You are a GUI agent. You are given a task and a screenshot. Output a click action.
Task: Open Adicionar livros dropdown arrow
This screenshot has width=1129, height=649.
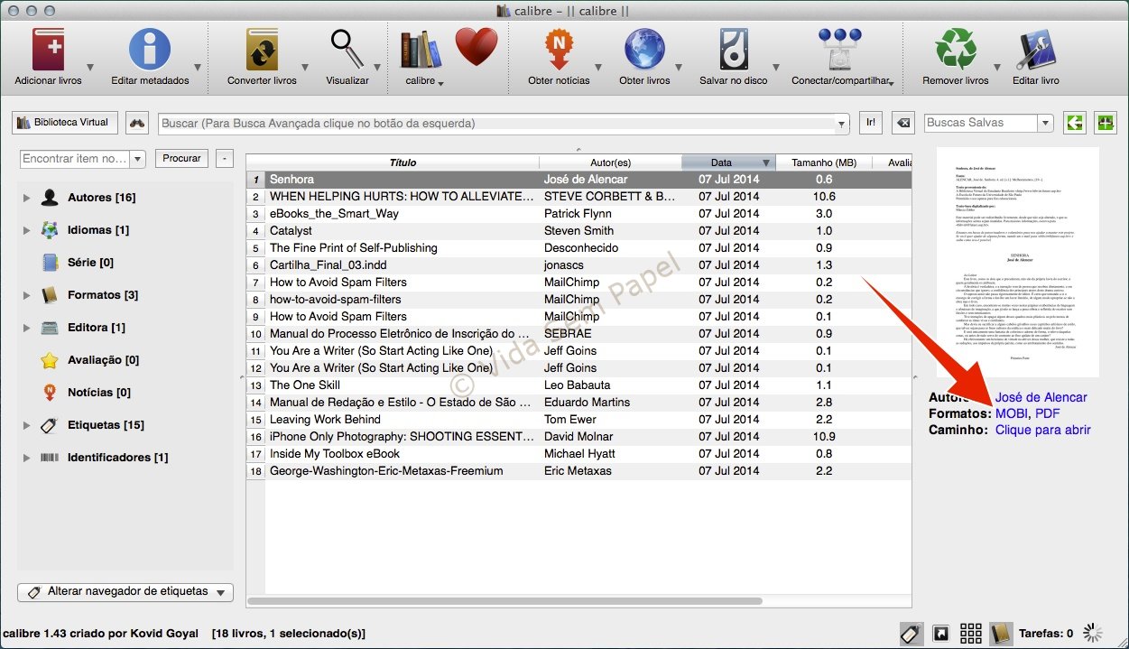(x=90, y=68)
